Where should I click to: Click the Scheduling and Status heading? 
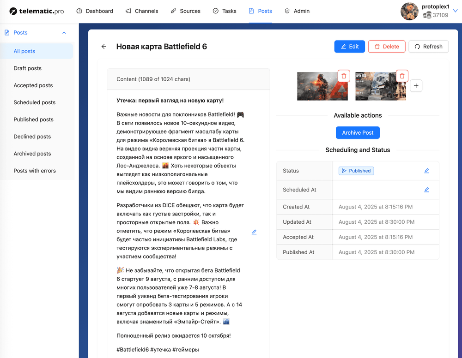tap(358, 150)
